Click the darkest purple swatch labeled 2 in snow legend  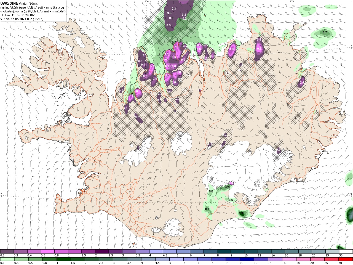tap(101, 251)
